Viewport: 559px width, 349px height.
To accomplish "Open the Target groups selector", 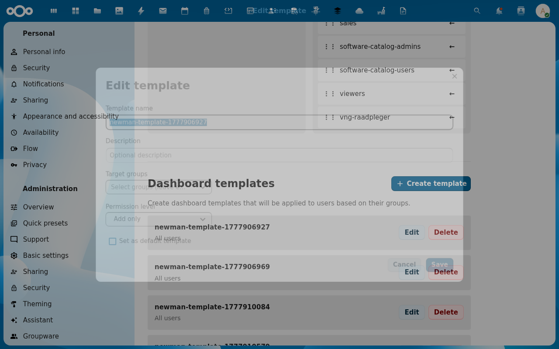I will (x=159, y=187).
